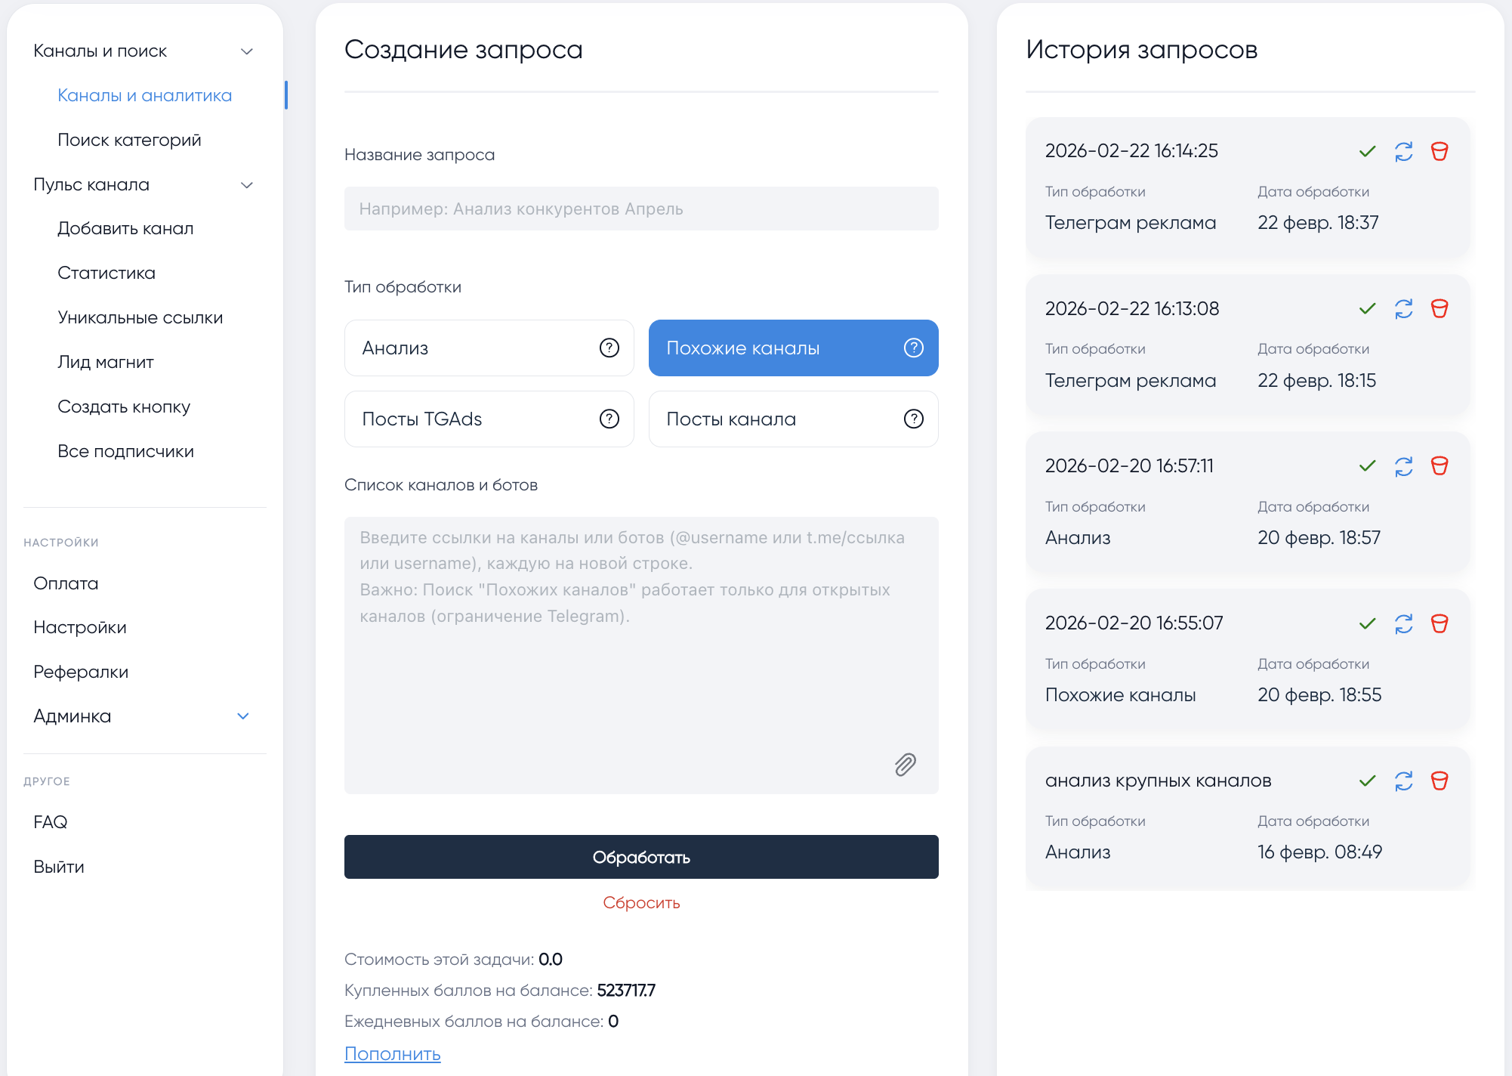Open Статистика in sidebar
Viewport: 1512px width, 1076px height.
106,273
